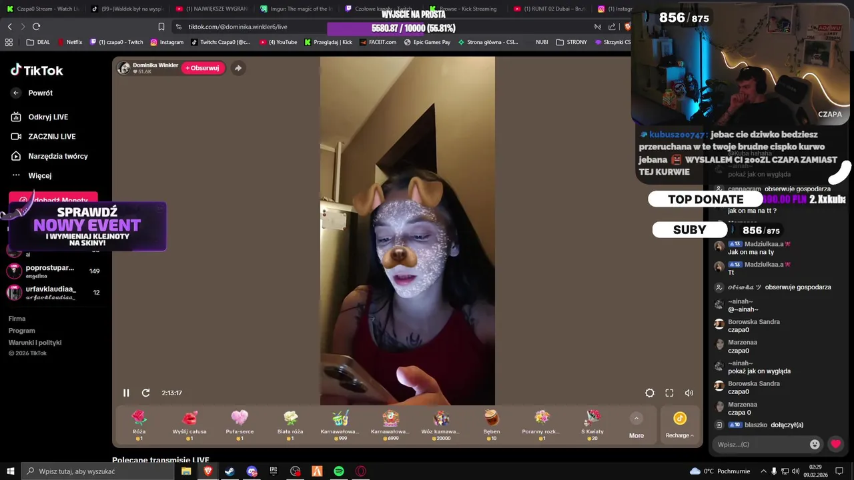Open Epic Games Launcher from taskbar
This screenshot has width=854, height=480.
point(274,471)
